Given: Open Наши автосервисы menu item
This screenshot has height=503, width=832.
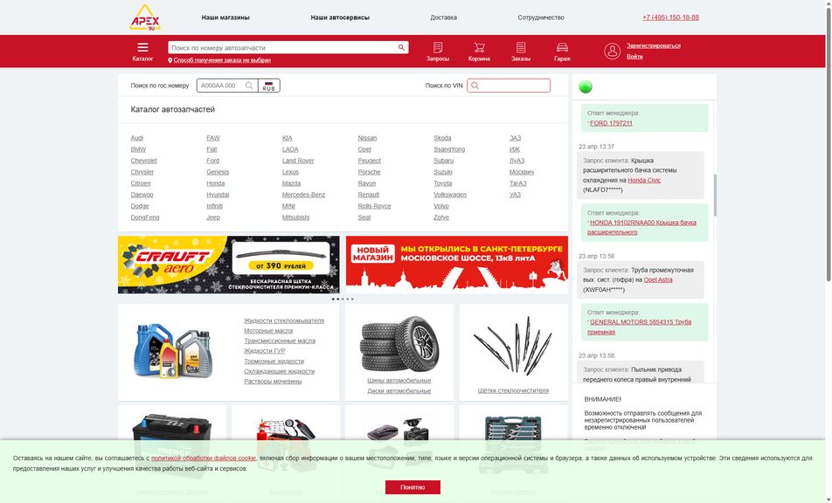Looking at the screenshot, I should point(340,17).
